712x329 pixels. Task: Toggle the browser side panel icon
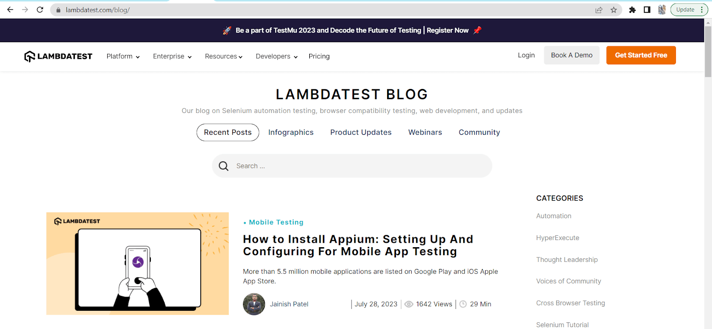647,10
